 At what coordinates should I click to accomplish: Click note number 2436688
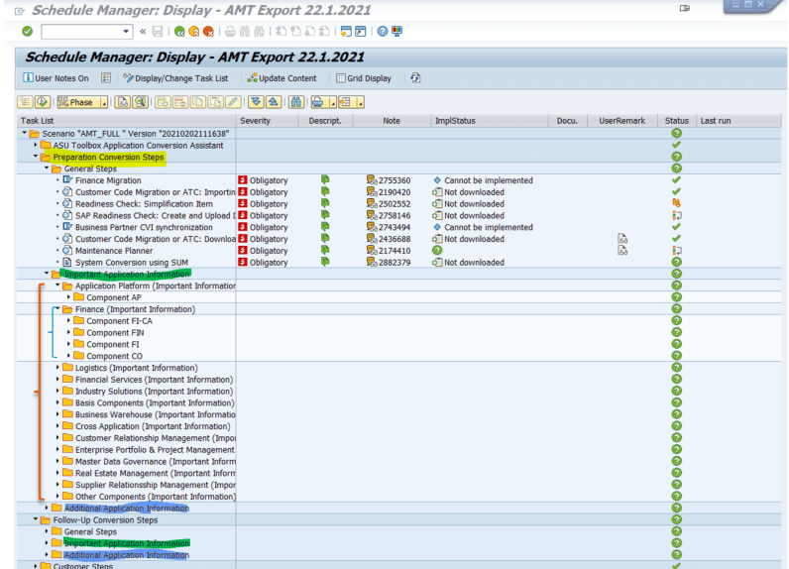pyautogui.click(x=394, y=239)
